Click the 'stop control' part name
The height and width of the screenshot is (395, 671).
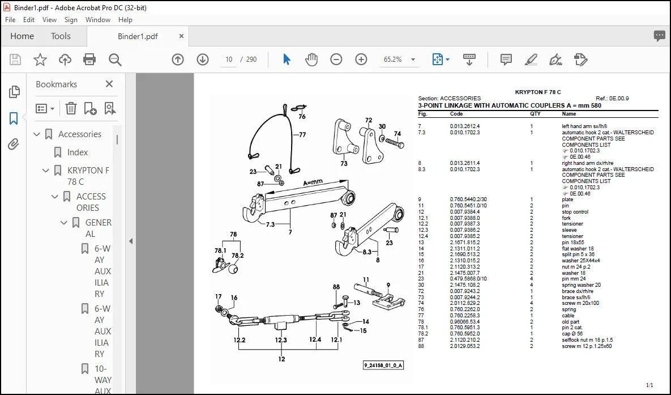575,211
